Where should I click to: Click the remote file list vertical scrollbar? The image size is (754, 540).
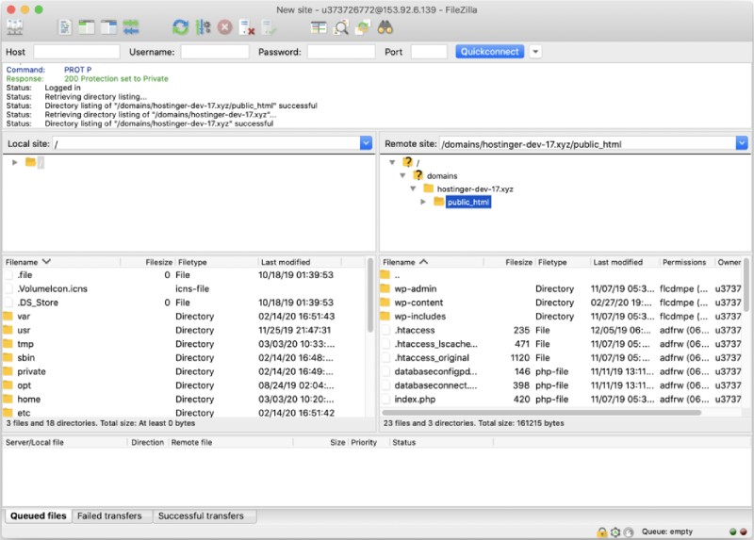(x=746, y=285)
